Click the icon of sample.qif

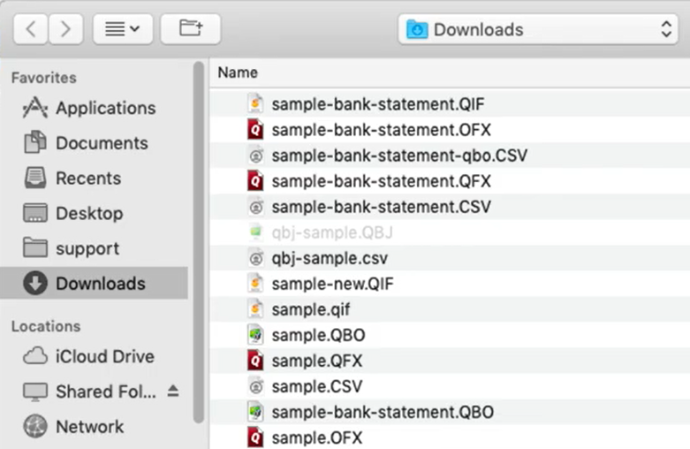pos(255,309)
